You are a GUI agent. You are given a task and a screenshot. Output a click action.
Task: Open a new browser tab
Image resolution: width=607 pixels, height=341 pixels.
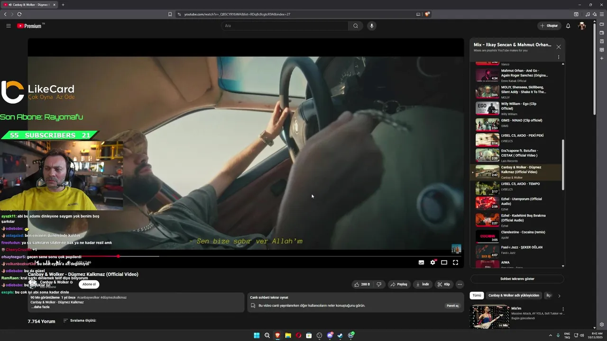click(63, 5)
